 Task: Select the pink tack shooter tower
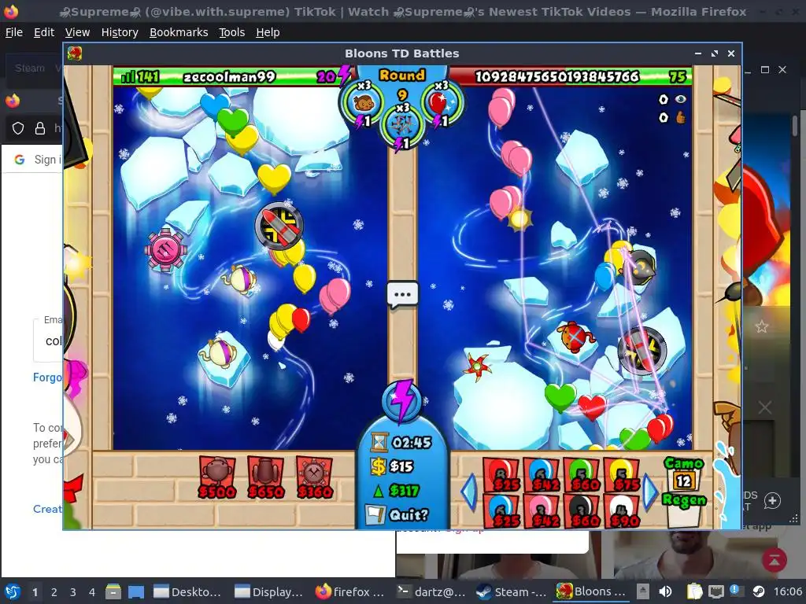(165, 249)
